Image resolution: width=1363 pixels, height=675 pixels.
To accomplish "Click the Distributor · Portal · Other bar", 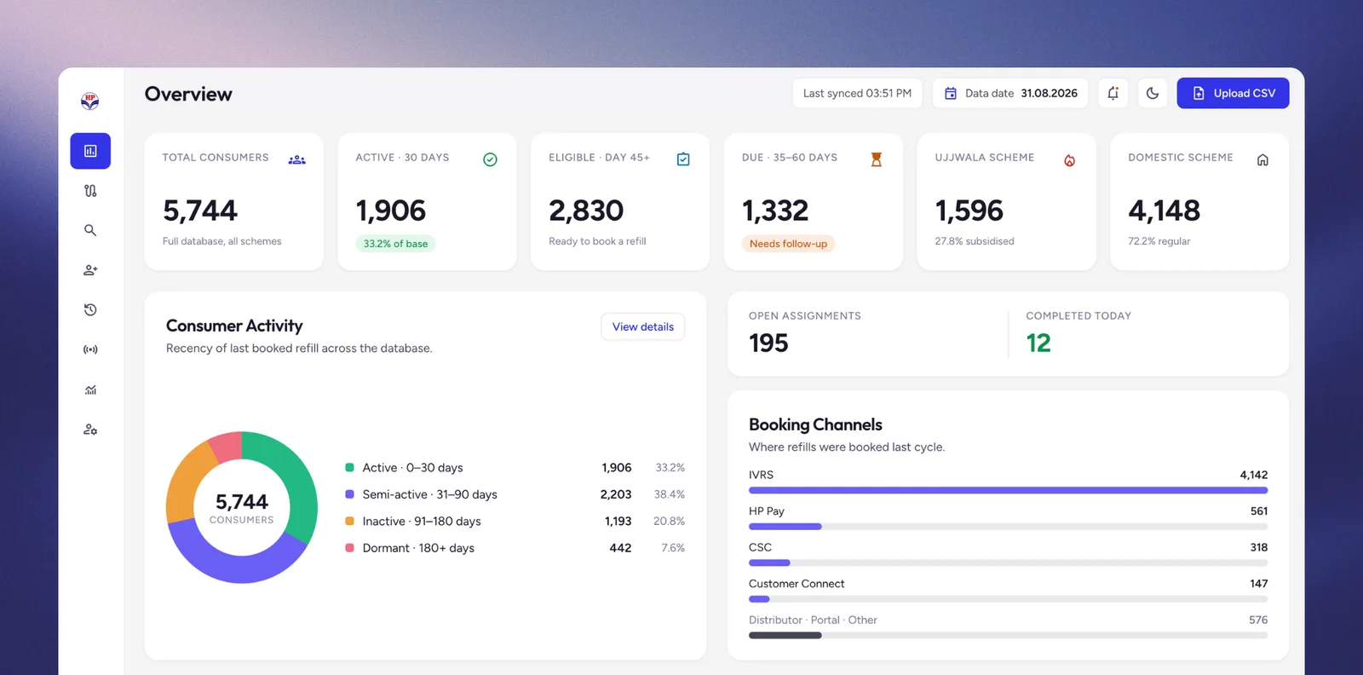I will tap(1008, 635).
